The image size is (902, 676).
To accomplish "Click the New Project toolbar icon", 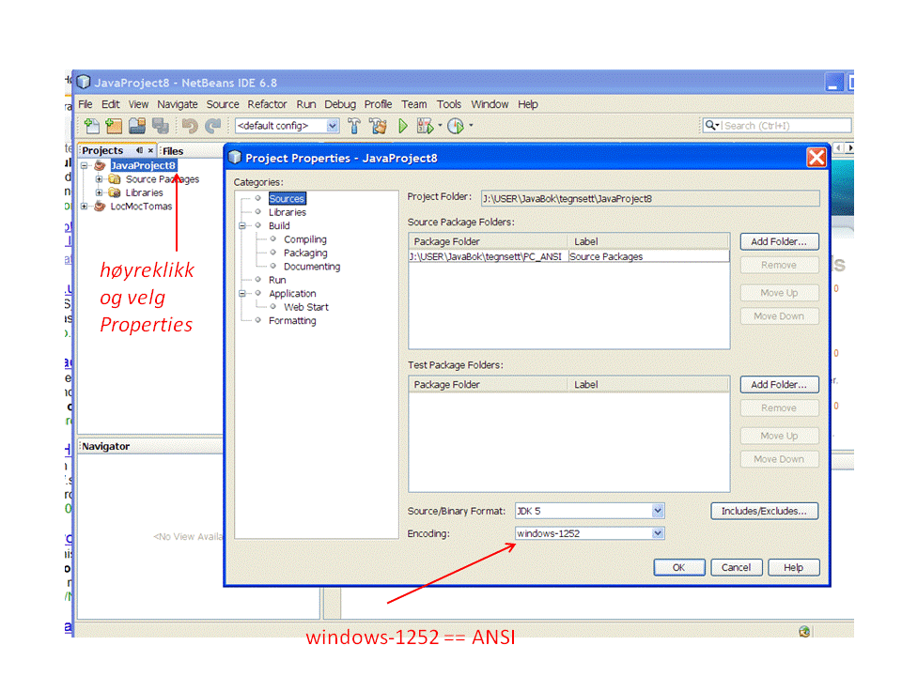I will [x=114, y=125].
